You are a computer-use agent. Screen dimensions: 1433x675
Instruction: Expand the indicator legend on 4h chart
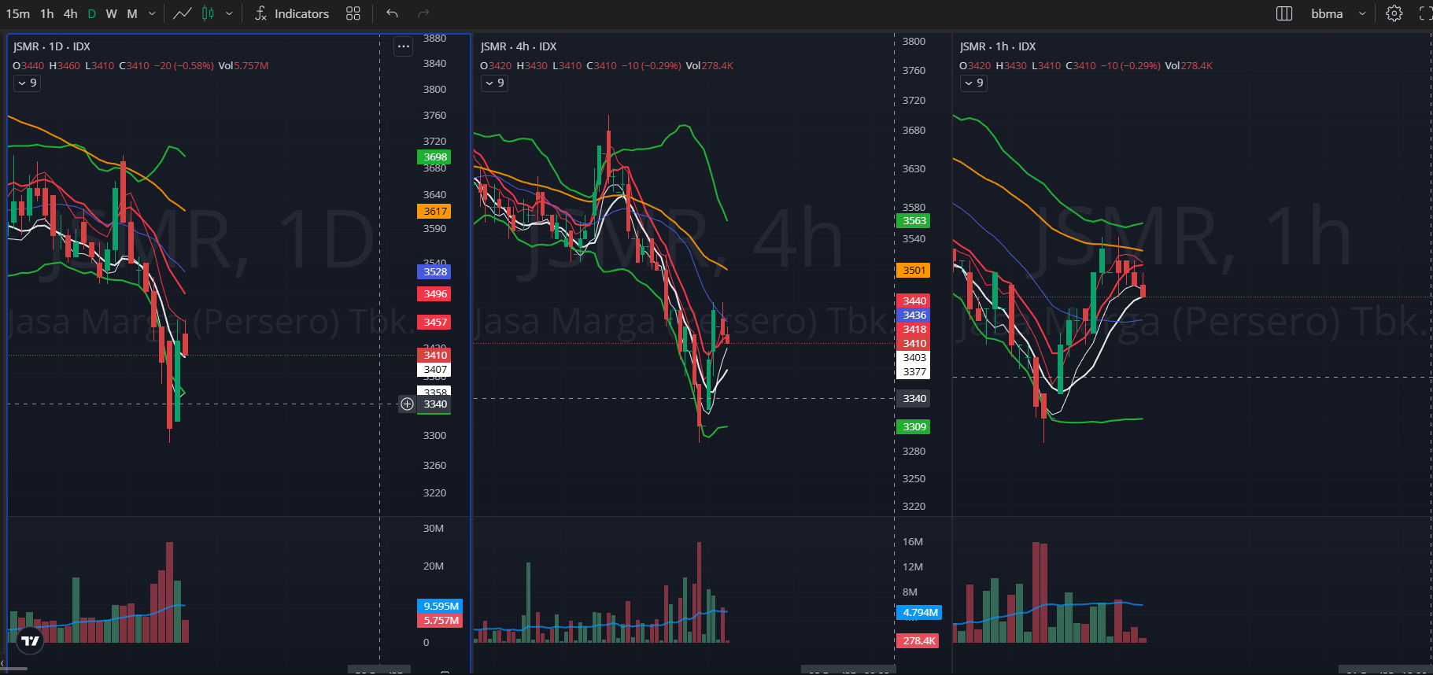click(494, 83)
